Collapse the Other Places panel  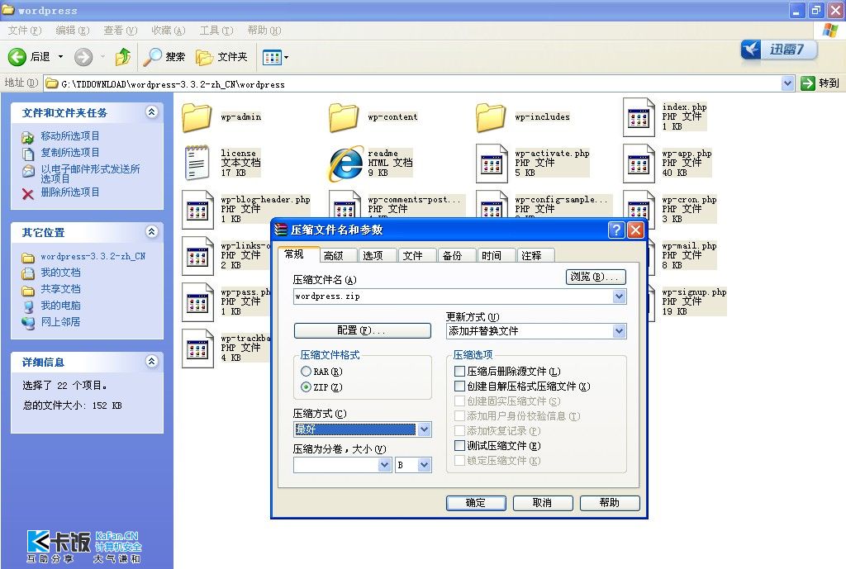tap(152, 232)
